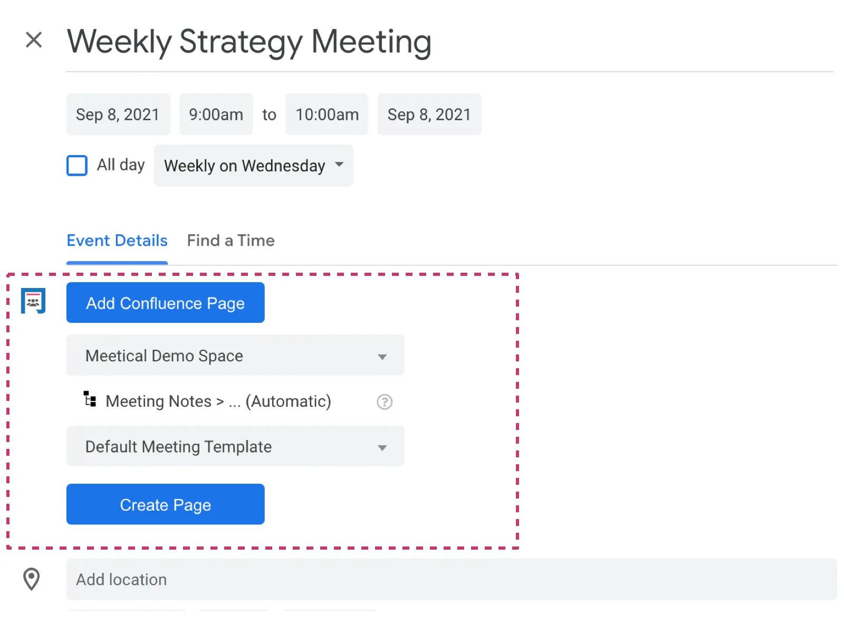Screen dimensions: 844x633
Task: Click the help question mark icon
Action: coord(385,402)
